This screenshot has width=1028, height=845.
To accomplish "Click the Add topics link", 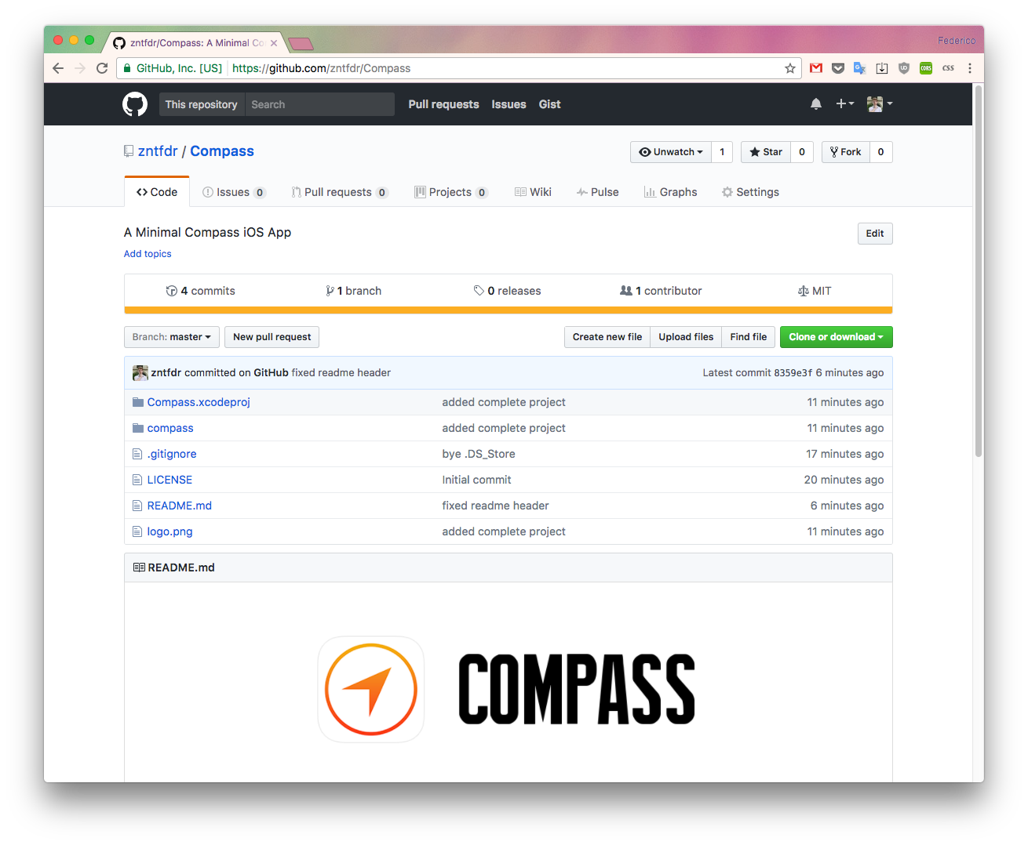I will click(148, 254).
